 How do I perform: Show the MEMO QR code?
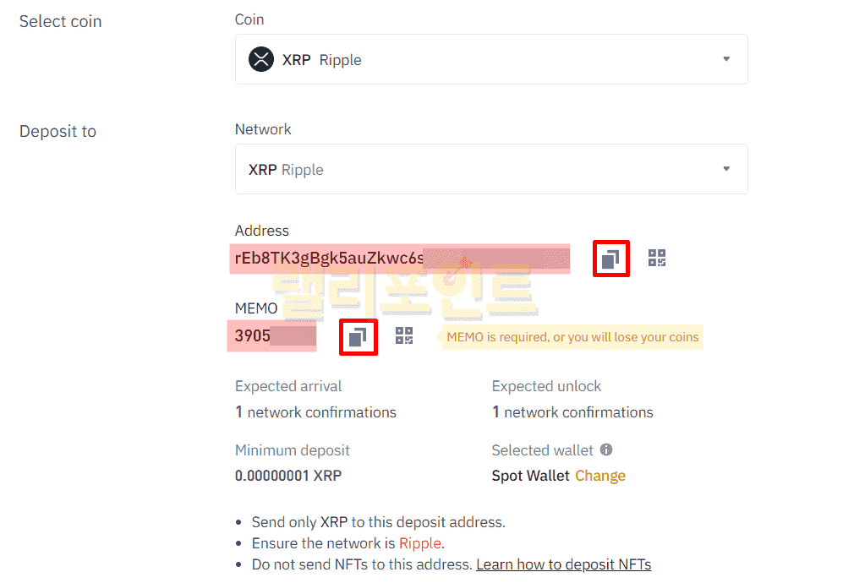tap(404, 336)
